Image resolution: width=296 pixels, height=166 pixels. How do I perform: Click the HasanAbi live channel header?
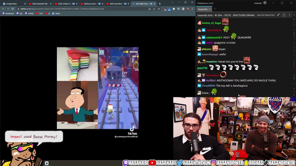tap(226, 15)
